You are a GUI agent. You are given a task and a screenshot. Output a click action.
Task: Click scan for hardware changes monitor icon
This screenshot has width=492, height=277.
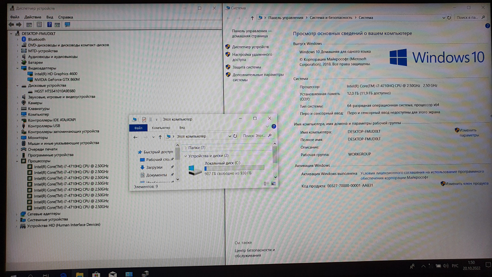(x=67, y=25)
